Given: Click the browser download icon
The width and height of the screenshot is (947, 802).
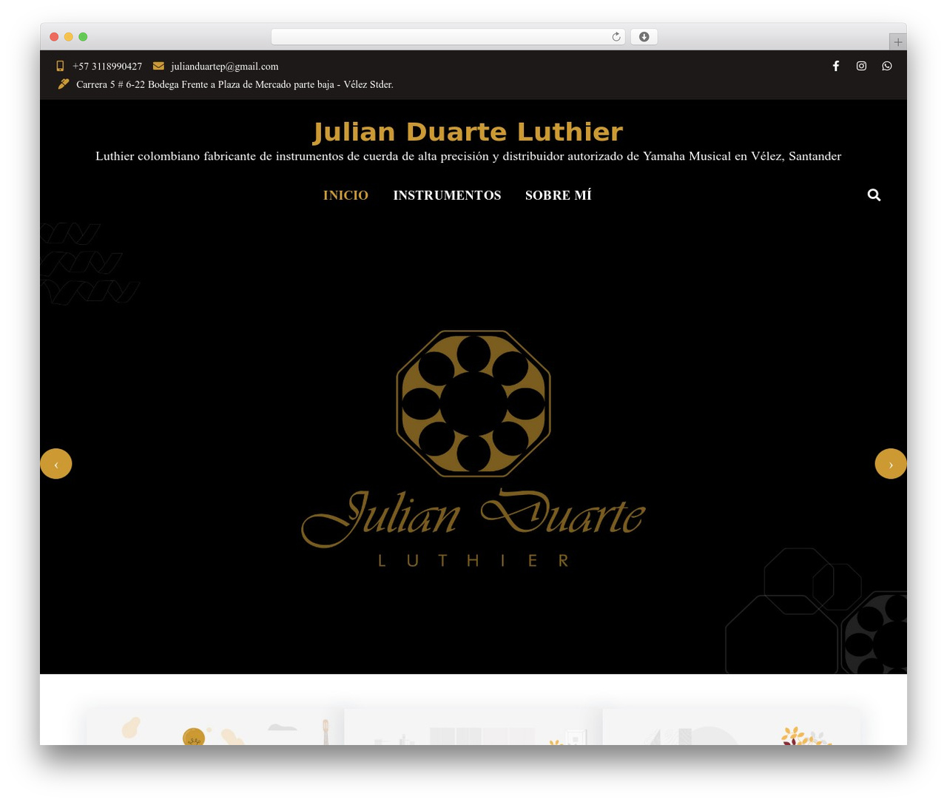Looking at the screenshot, I should pos(644,37).
